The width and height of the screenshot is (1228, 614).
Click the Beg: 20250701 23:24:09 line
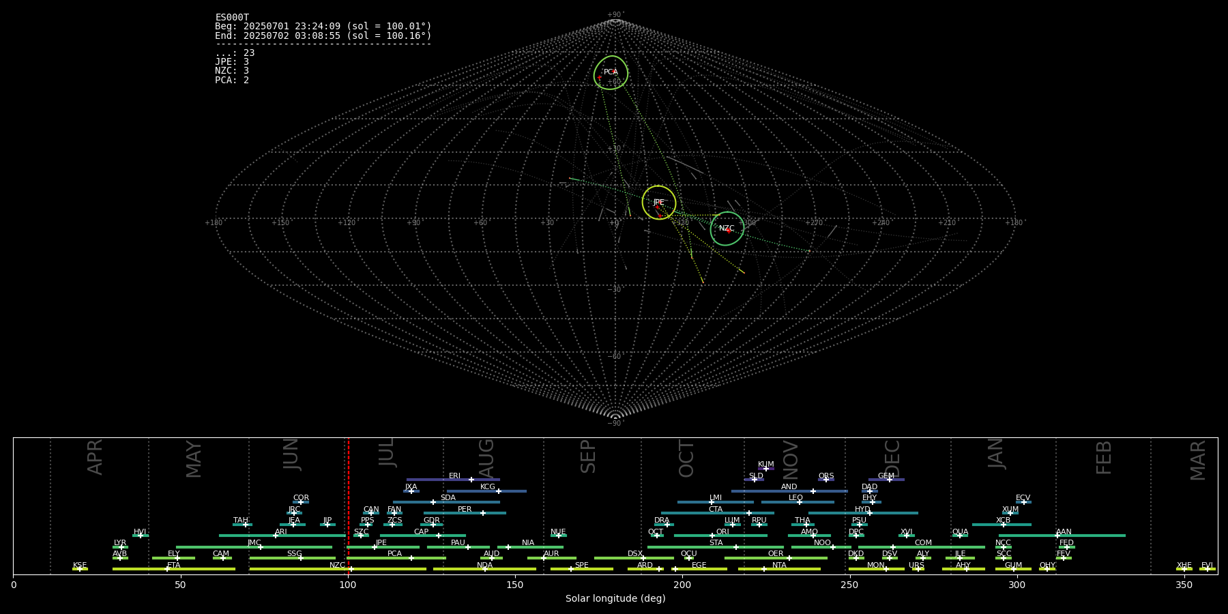[x=323, y=27]
